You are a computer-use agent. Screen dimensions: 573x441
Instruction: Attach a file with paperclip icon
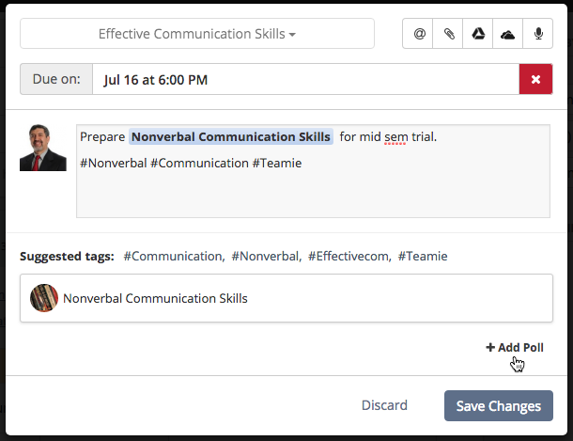point(448,34)
